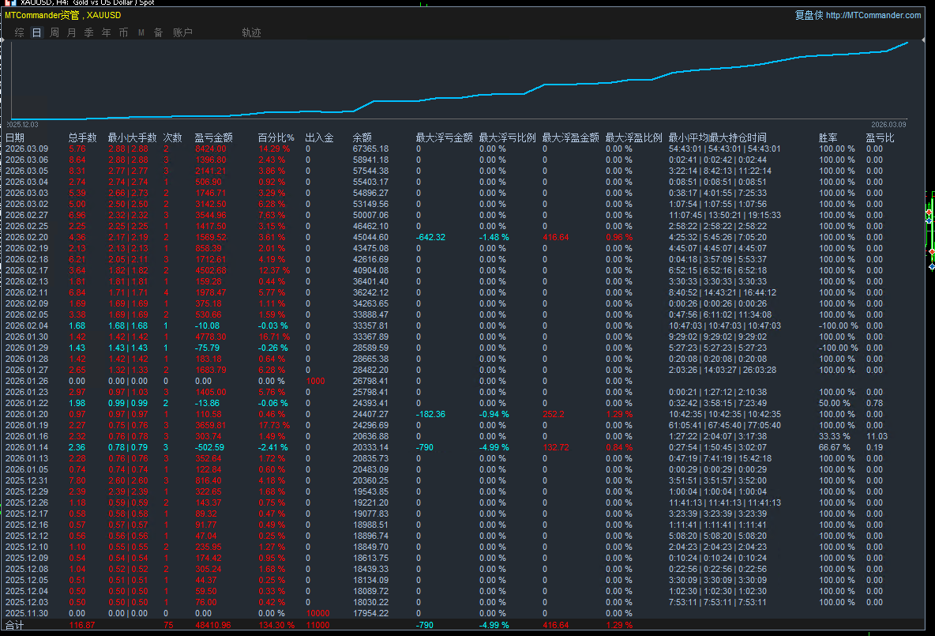Select the 日 daily statistics tab
The width and height of the screenshot is (935, 636).
click(37, 32)
